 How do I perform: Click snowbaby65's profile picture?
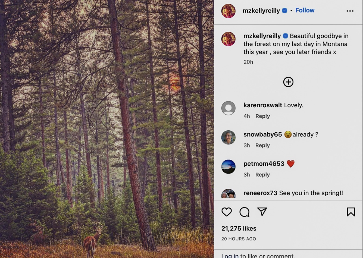[229, 138]
